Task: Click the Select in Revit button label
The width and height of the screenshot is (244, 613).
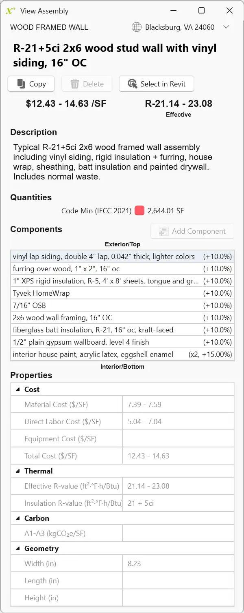Action: pyautogui.click(x=163, y=84)
